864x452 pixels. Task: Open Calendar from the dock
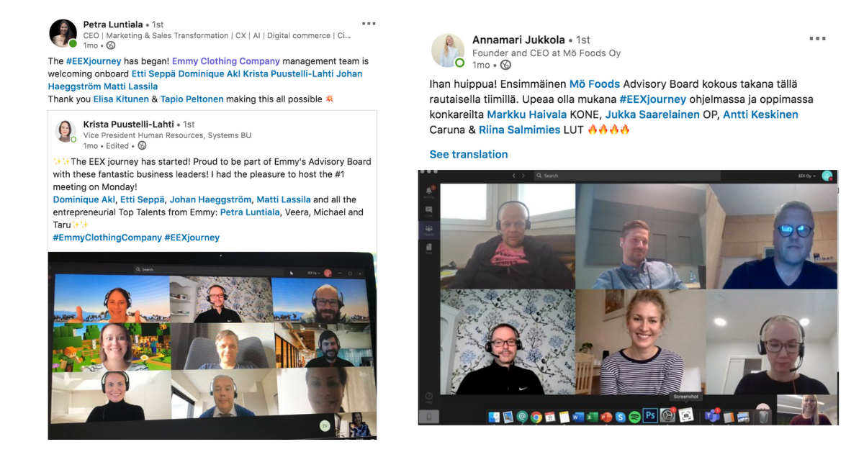click(549, 417)
